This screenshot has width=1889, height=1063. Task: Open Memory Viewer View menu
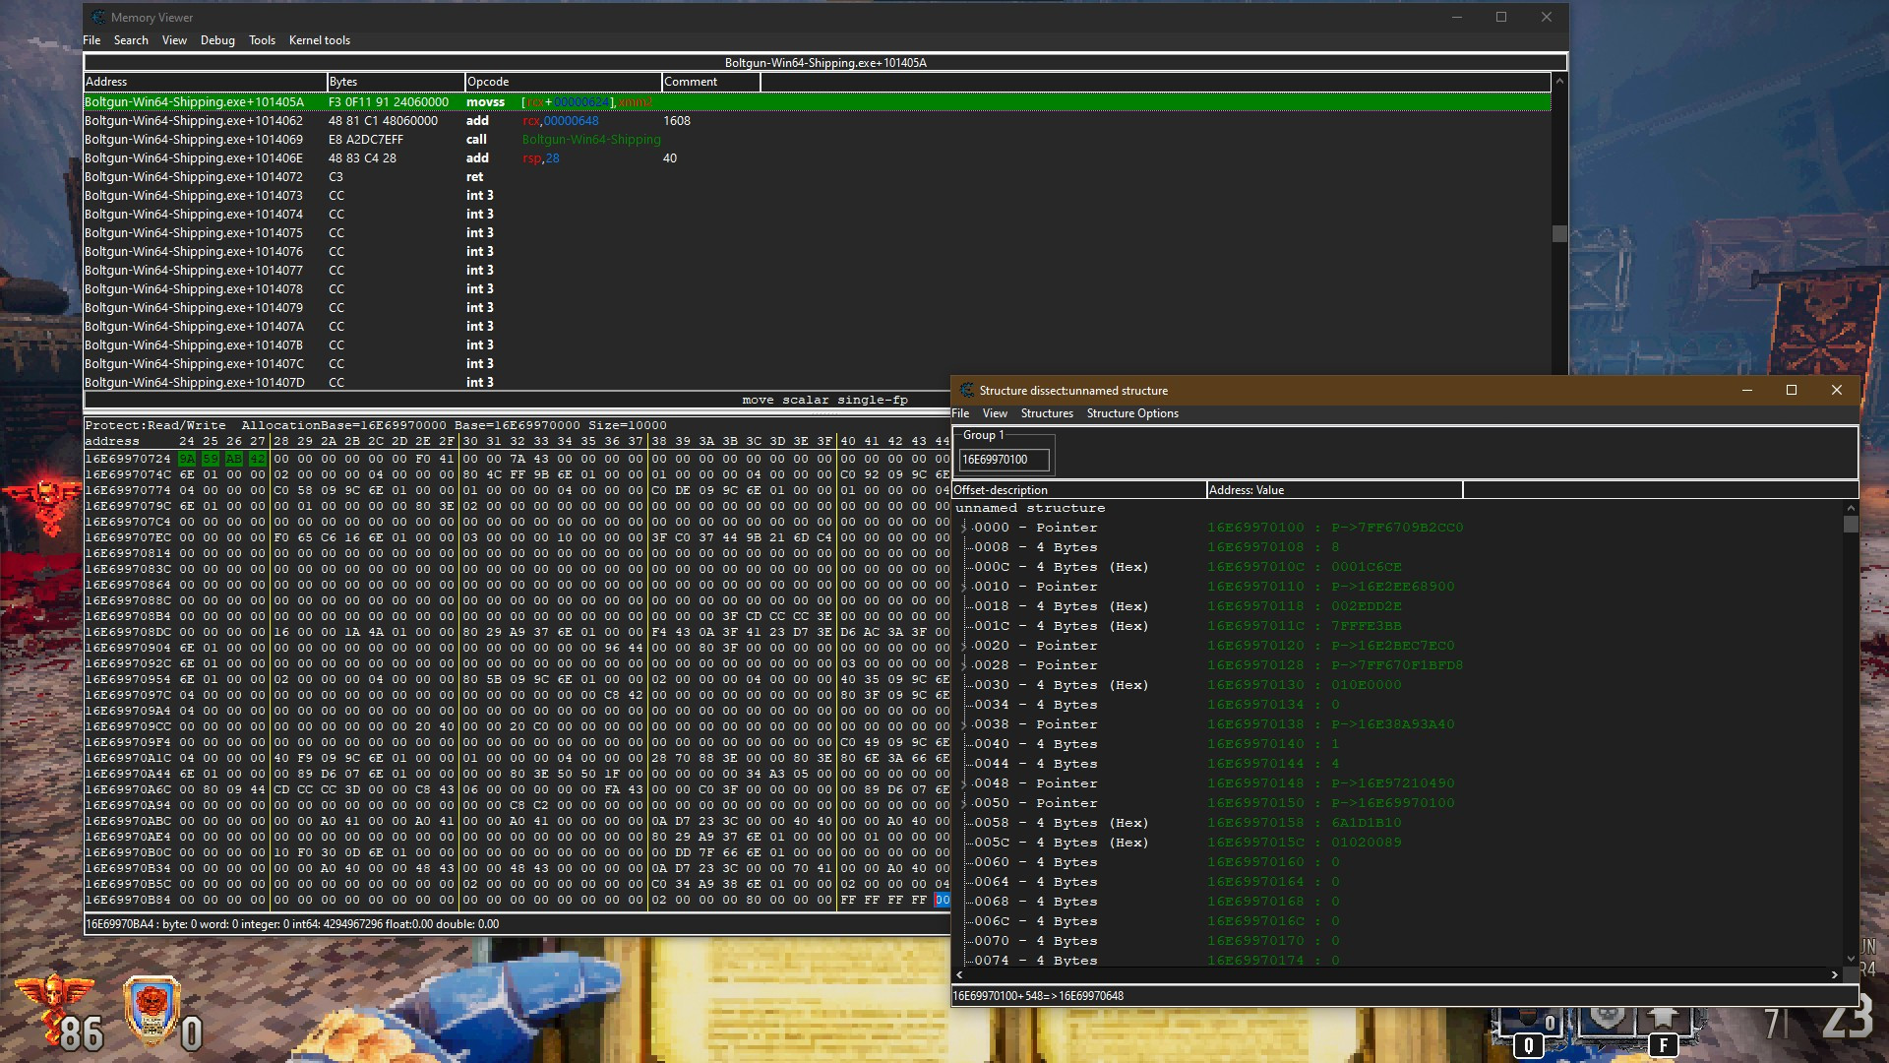coord(174,40)
